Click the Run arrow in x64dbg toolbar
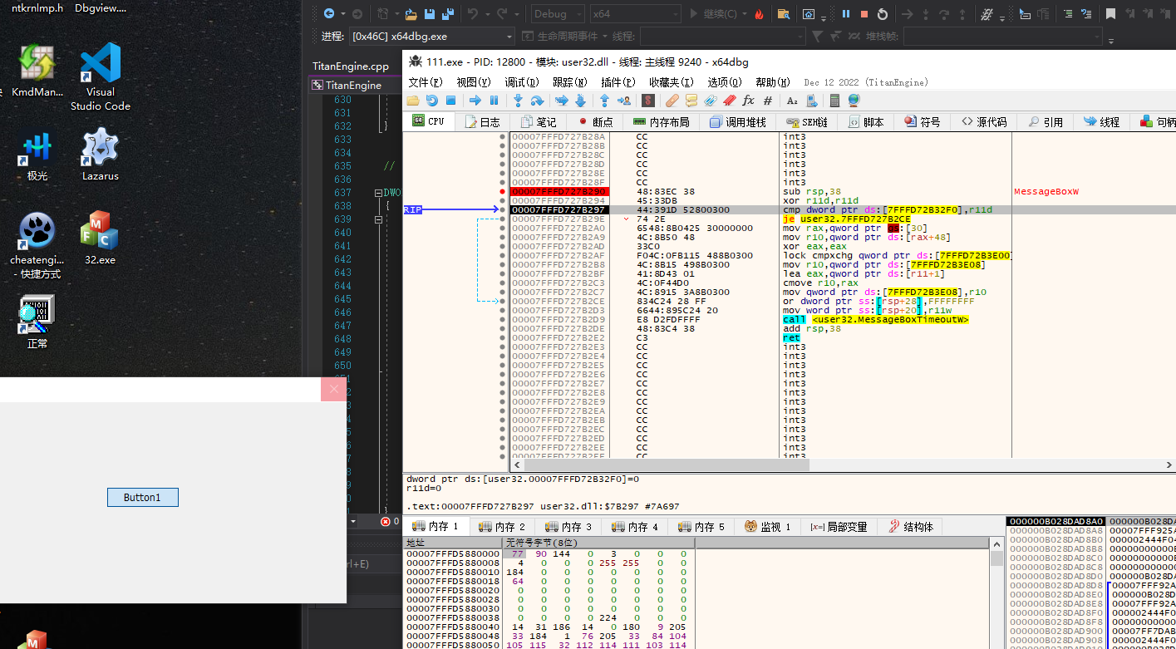1176x649 pixels. (x=475, y=100)
